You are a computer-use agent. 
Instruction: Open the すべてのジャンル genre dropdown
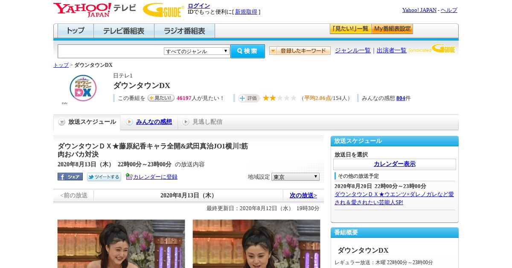197,51
